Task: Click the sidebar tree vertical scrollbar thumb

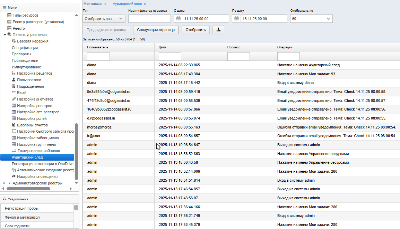Action: (x=76, y=152)
